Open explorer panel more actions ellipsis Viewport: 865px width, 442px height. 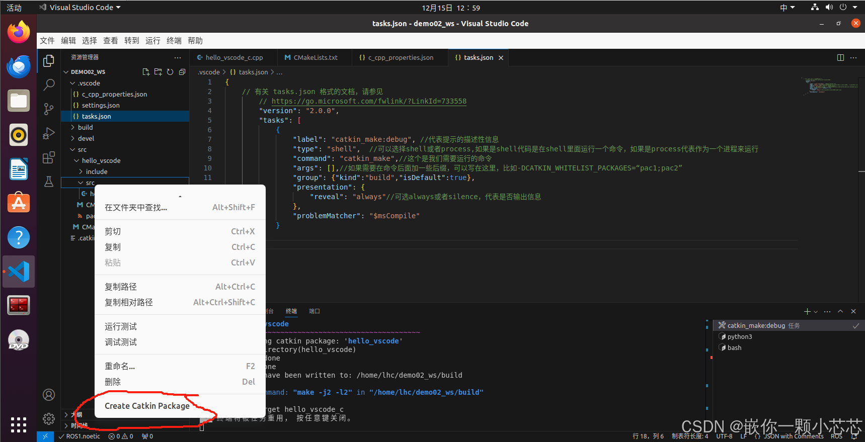178,57
